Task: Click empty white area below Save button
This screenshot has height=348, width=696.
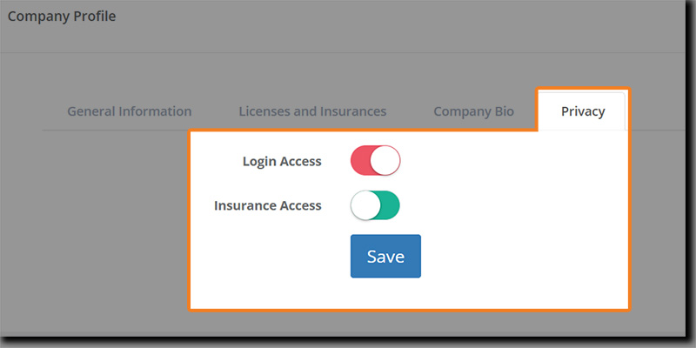Action: coord(385,294)
